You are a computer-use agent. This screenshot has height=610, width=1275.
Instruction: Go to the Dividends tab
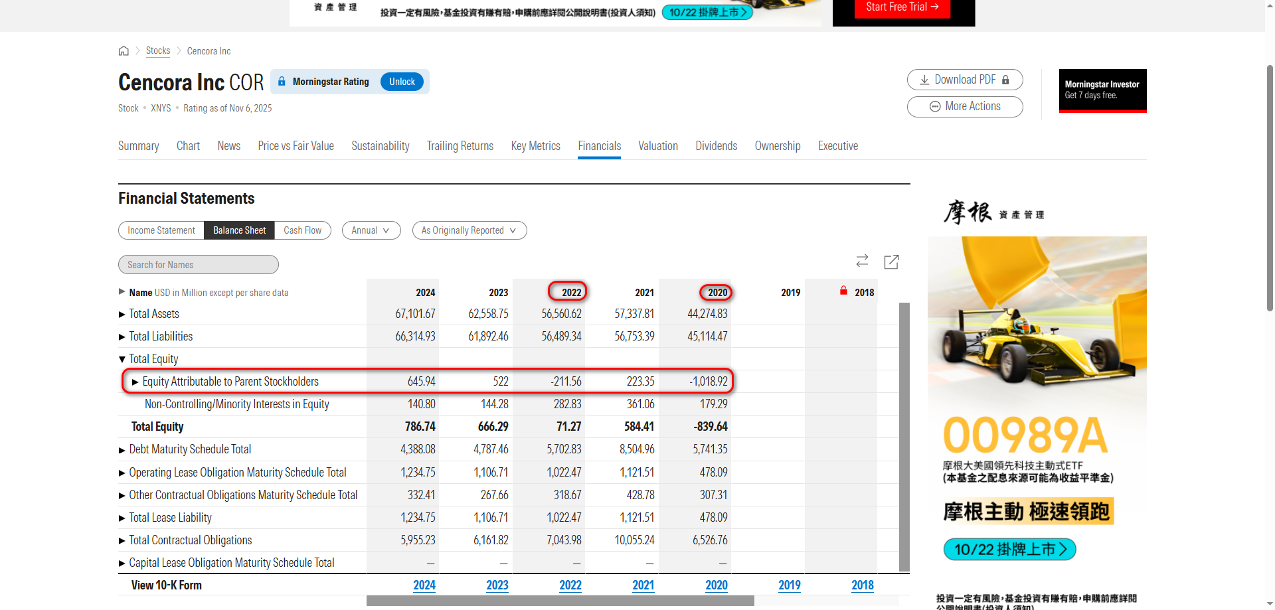pyautogui.click(x=716, y=146)
